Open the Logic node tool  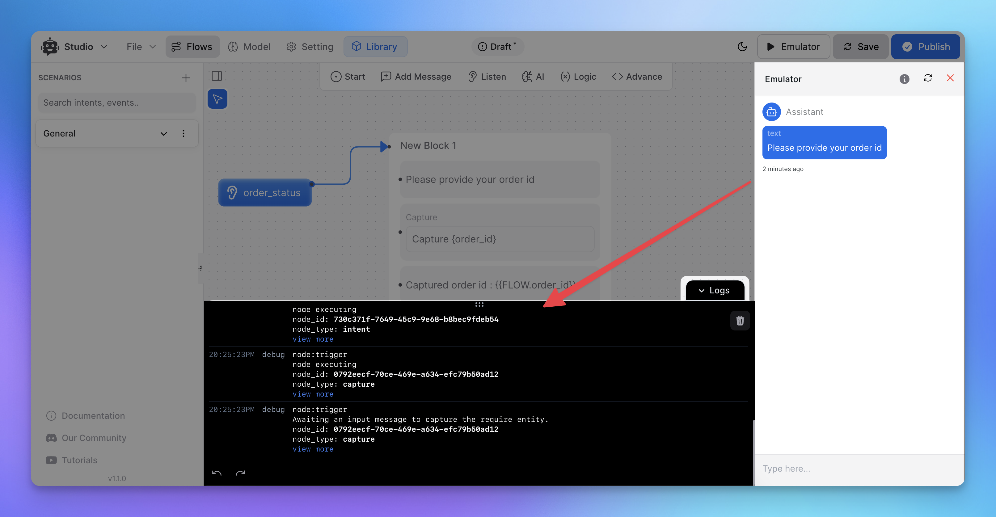[578, 77]
